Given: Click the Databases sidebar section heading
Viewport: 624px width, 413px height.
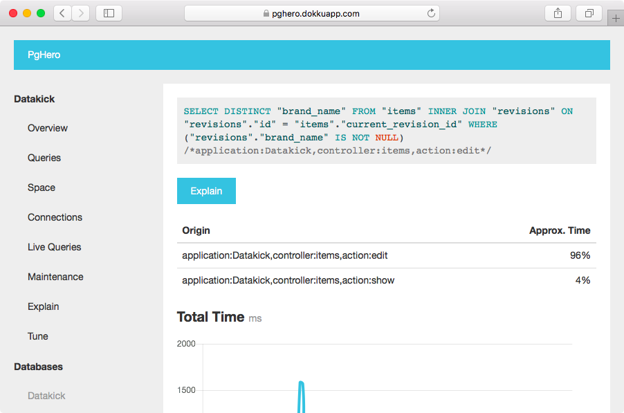Looking at the screenshot, I should tap(38, 367).
